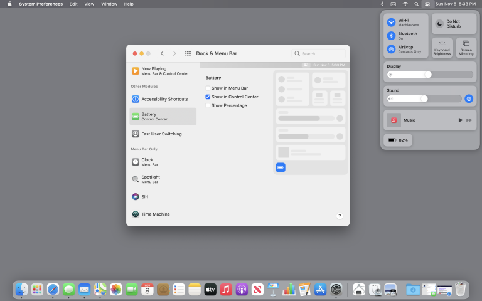The image size is (482, 301).
Task: Click the Search field in preferences
Action: 319,54
